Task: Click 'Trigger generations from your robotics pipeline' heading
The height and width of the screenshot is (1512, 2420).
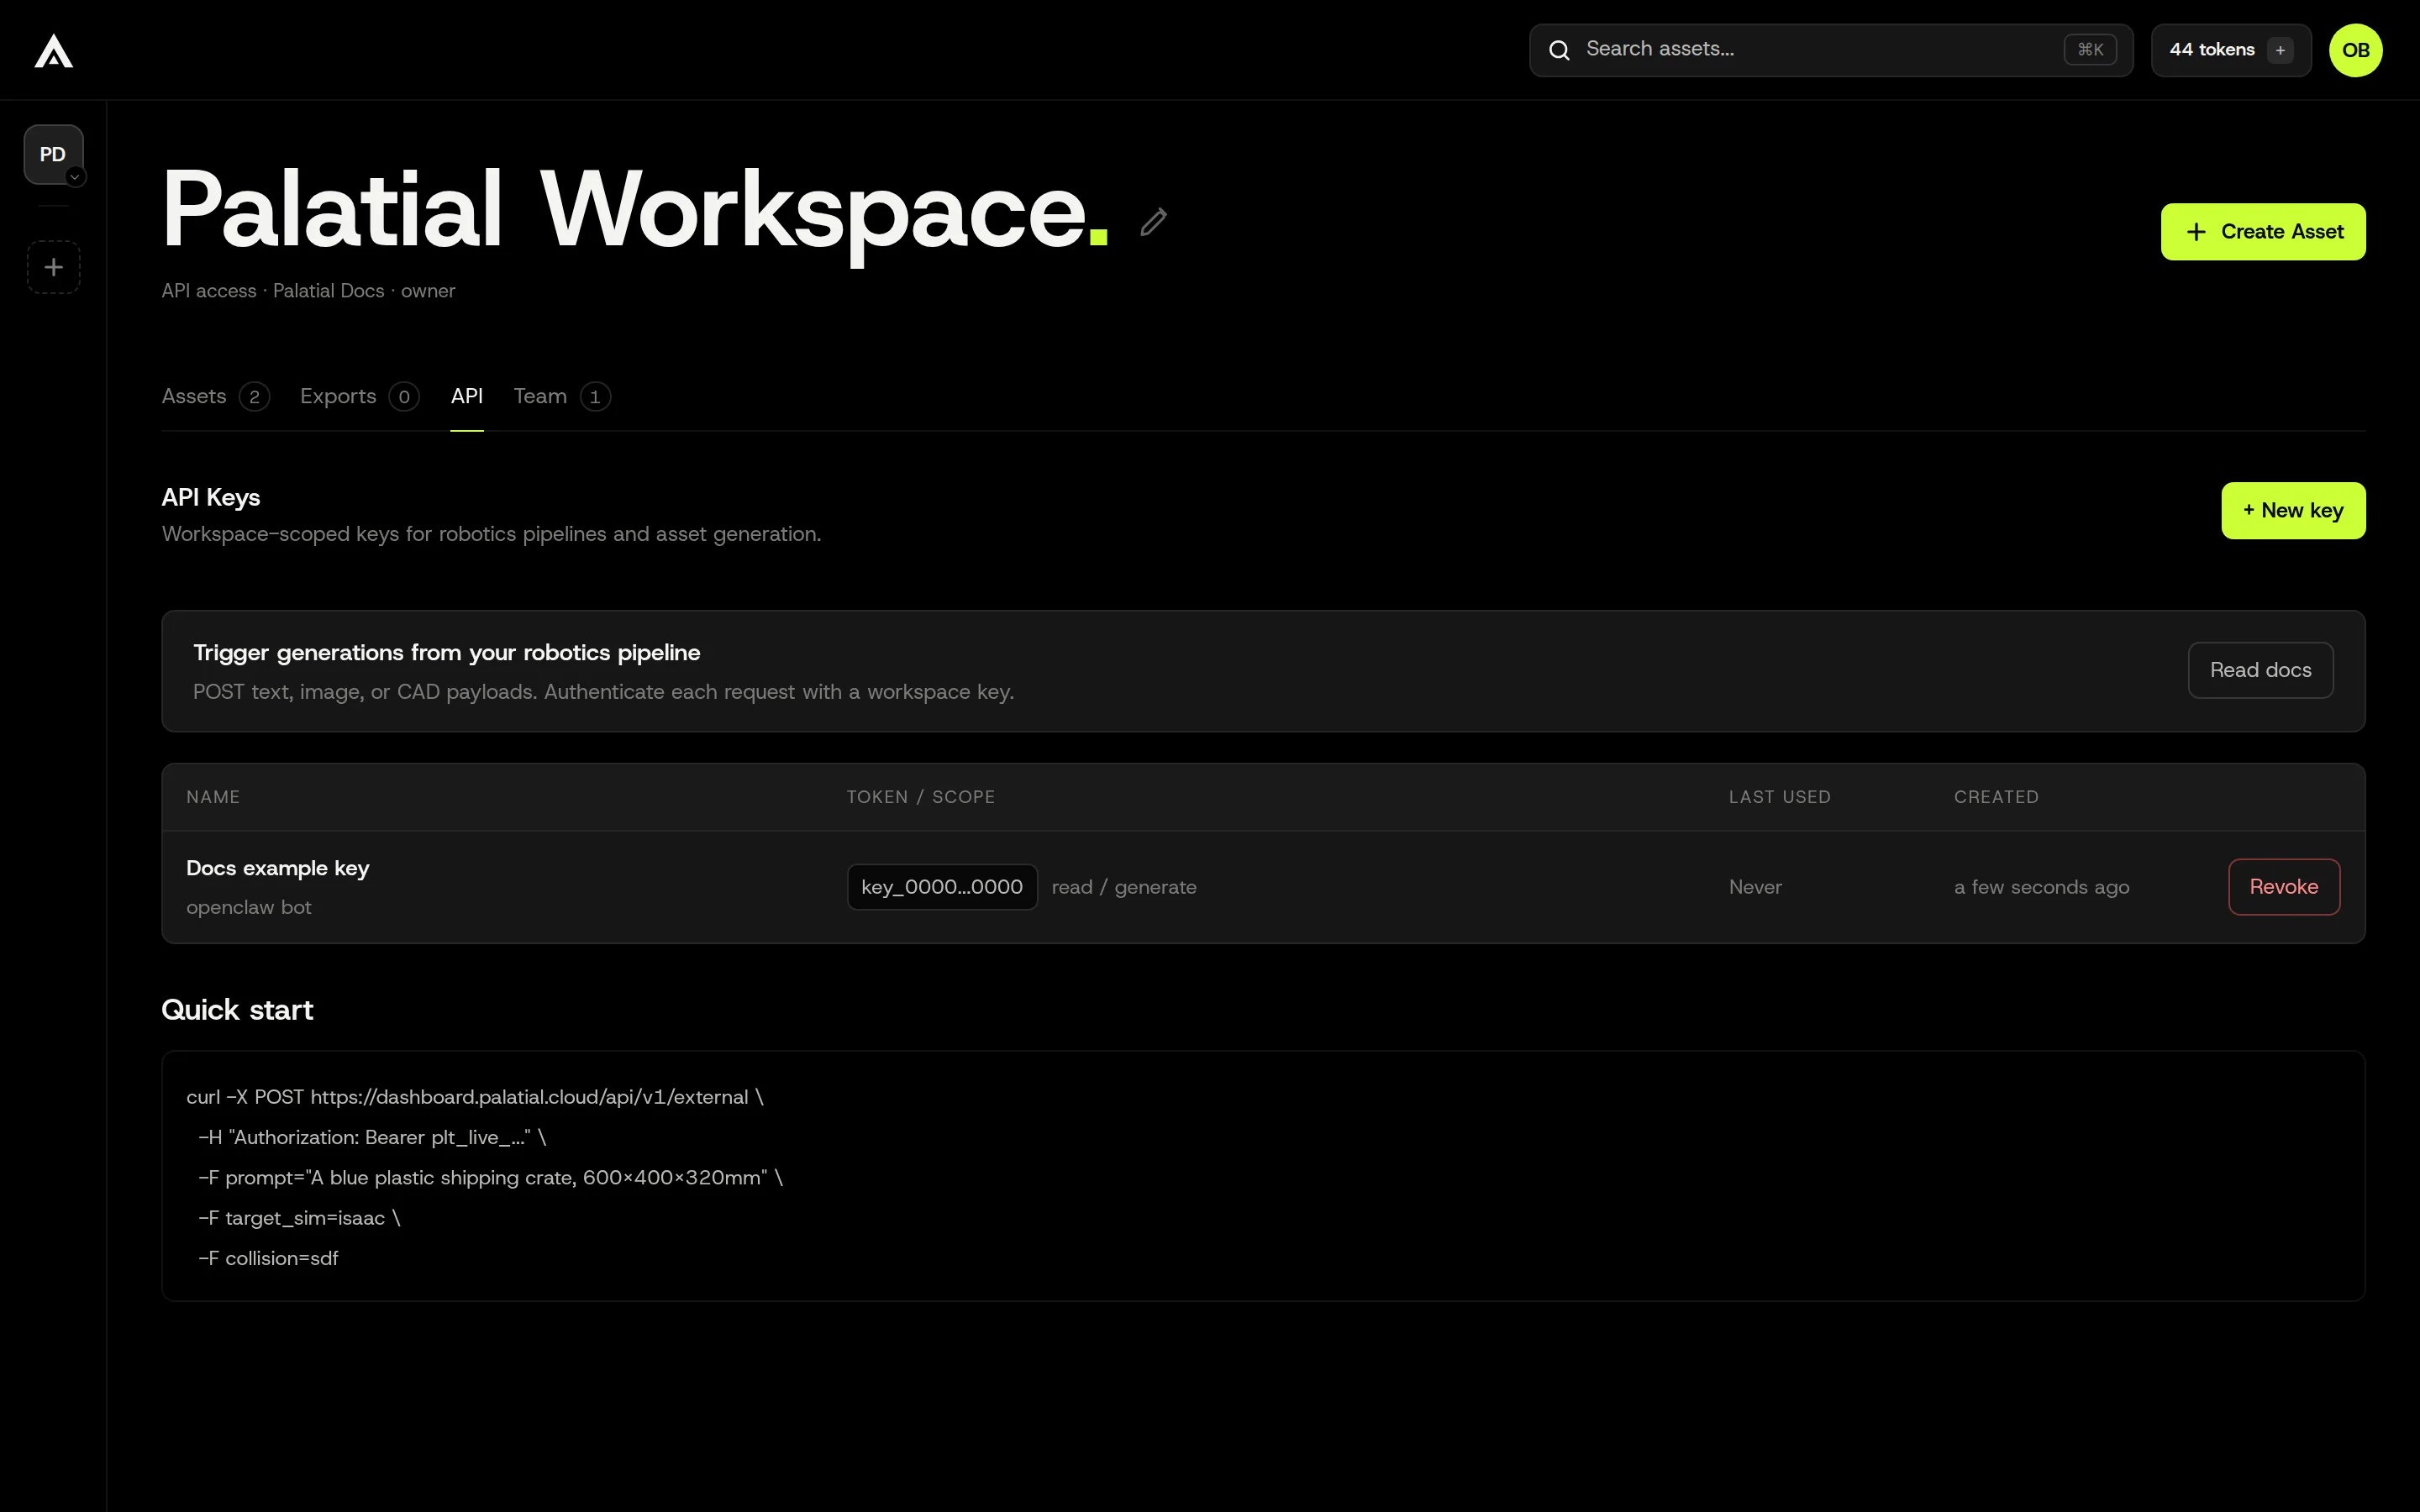Action: (x=446, y=653)
